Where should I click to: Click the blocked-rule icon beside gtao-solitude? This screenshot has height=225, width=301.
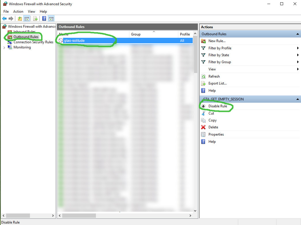click(61, 40)
